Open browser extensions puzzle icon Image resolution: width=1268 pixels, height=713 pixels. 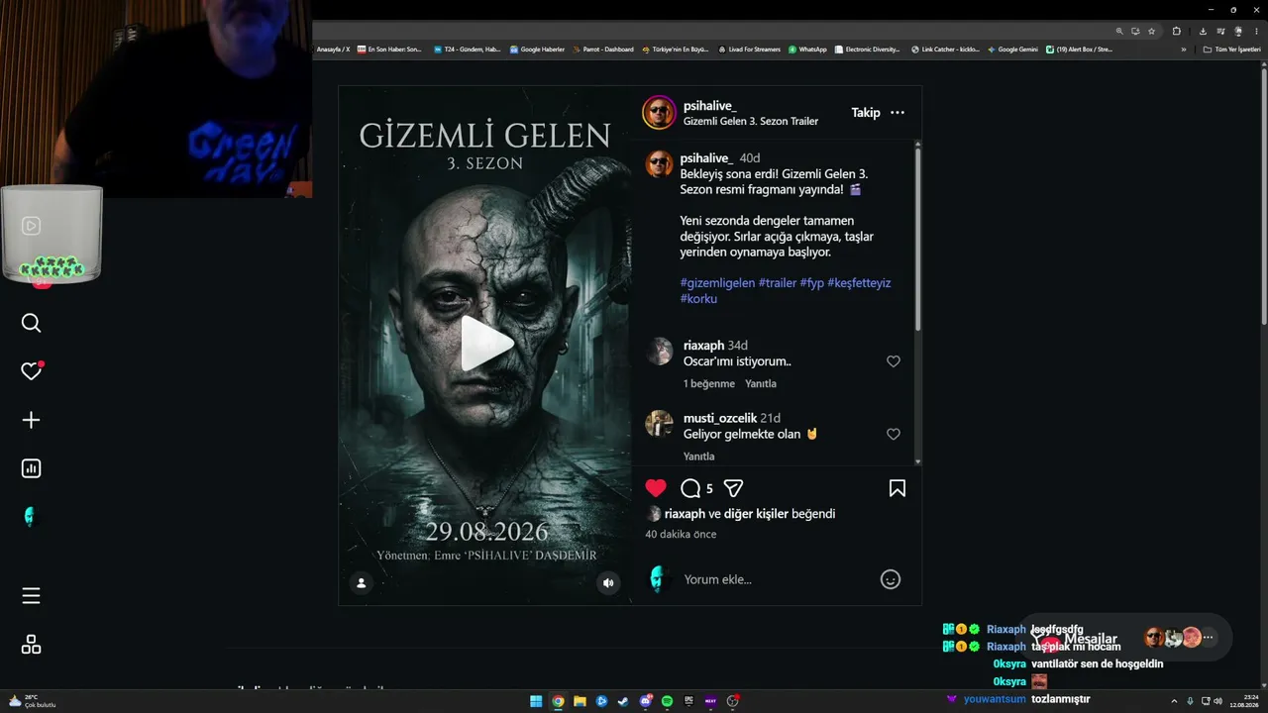[x=1177, y=31]
